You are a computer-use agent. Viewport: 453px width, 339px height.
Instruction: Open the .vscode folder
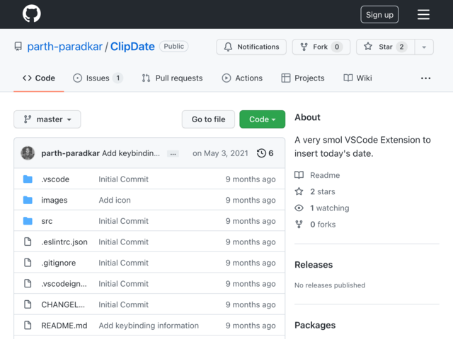[55, 179]
